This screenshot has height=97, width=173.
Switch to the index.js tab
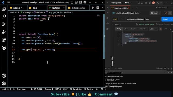coord(17,8)
